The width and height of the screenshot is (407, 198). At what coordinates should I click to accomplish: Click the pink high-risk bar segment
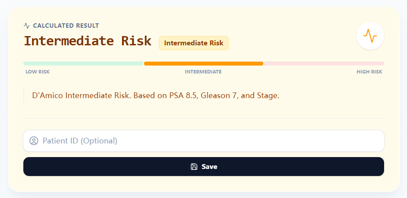pos(324,63)
